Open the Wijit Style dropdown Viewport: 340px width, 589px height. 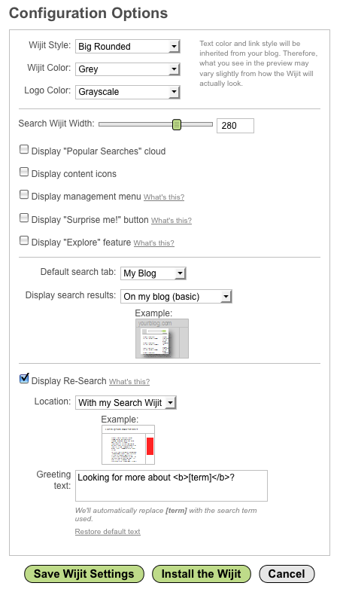click(128, 47)
